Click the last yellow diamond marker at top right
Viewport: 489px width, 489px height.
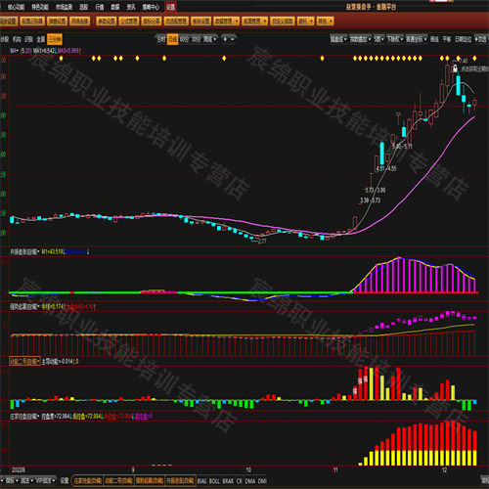pyautogui.click(x=474, y=59)
